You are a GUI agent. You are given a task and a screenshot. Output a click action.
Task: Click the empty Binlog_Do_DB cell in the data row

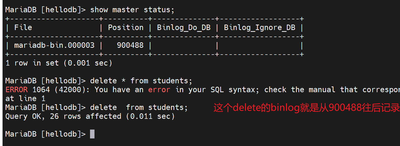click(183, 45)
